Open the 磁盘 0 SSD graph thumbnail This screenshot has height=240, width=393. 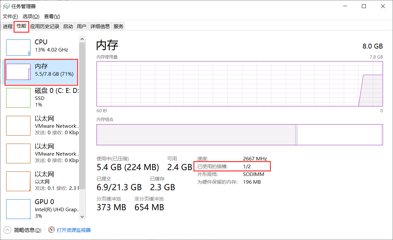pyautogui.click(x=18, y=98)
